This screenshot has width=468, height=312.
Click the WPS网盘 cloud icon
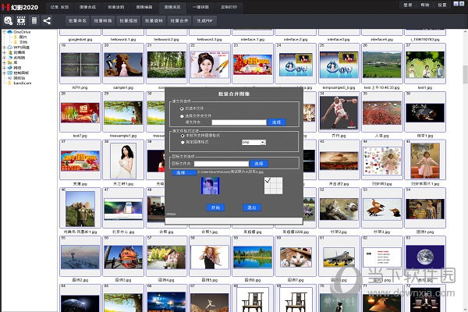point(10,47)
